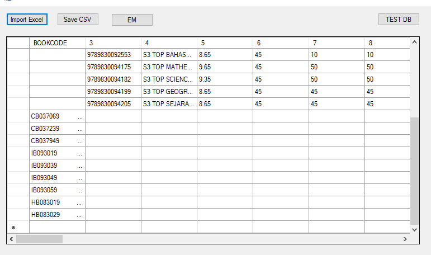
Task: Select cell 9789830092553
Action: pyautogui.click(x=113, y=55)
